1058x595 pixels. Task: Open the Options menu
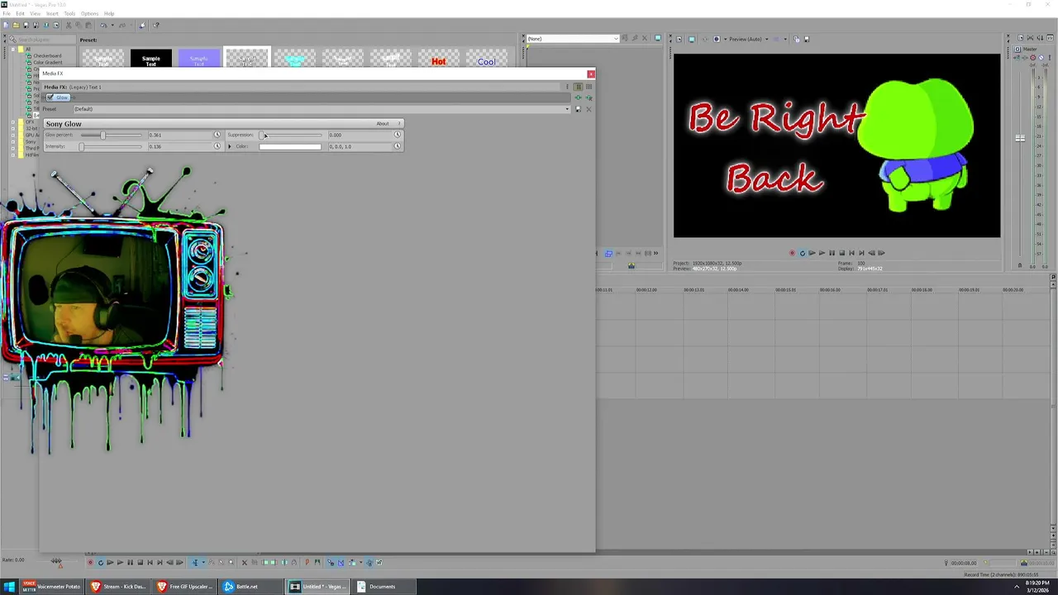89,13
